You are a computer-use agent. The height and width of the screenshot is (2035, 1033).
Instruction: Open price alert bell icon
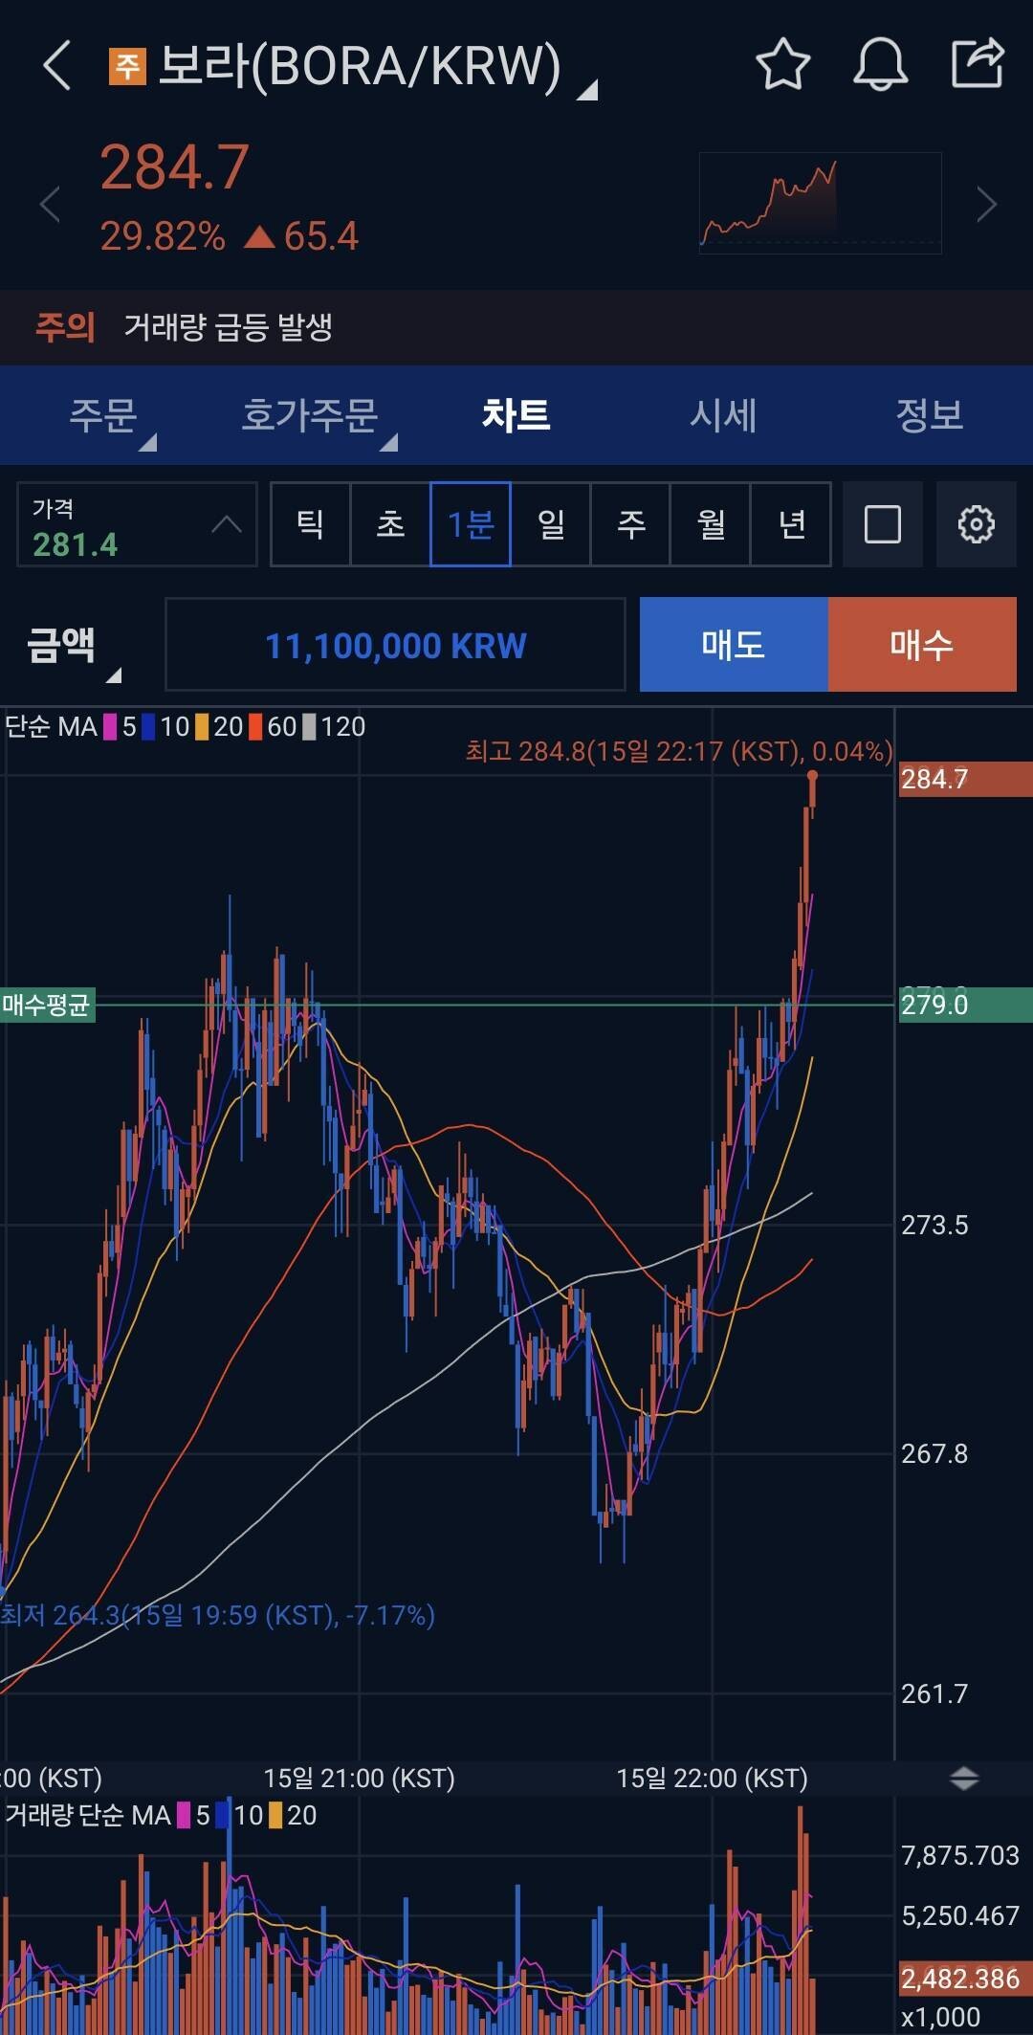tap(880, 65)
